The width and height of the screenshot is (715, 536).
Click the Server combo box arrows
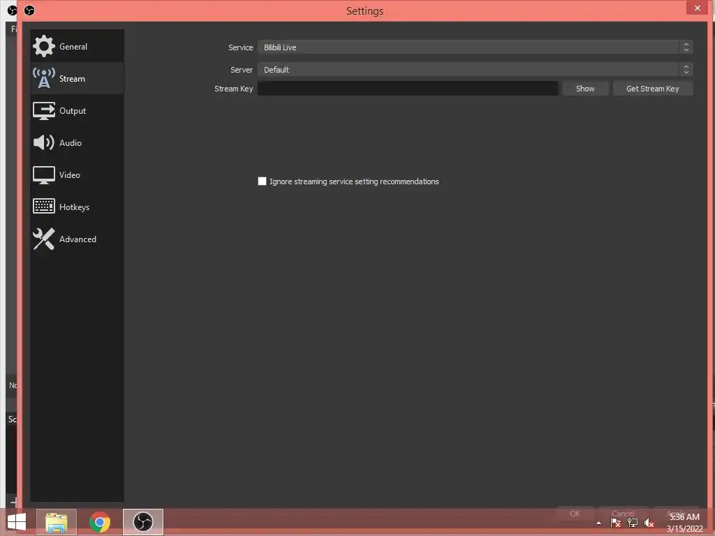686,69
